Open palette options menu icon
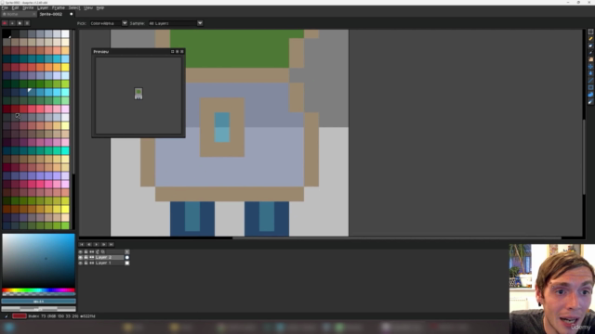This screenshot has height=334, width=595. pos(27,23)
